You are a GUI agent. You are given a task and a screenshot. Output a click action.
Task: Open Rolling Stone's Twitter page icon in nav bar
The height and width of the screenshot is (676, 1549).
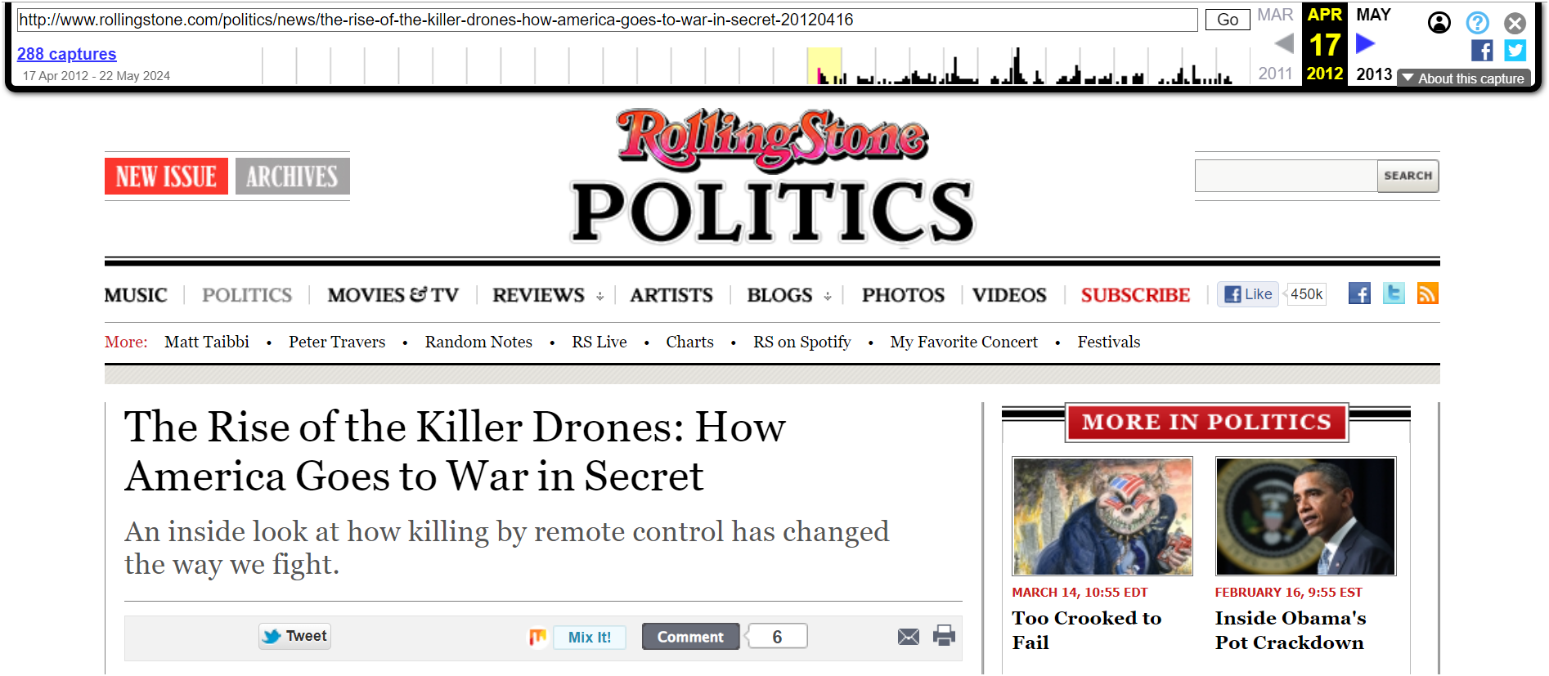point(1394,293)
